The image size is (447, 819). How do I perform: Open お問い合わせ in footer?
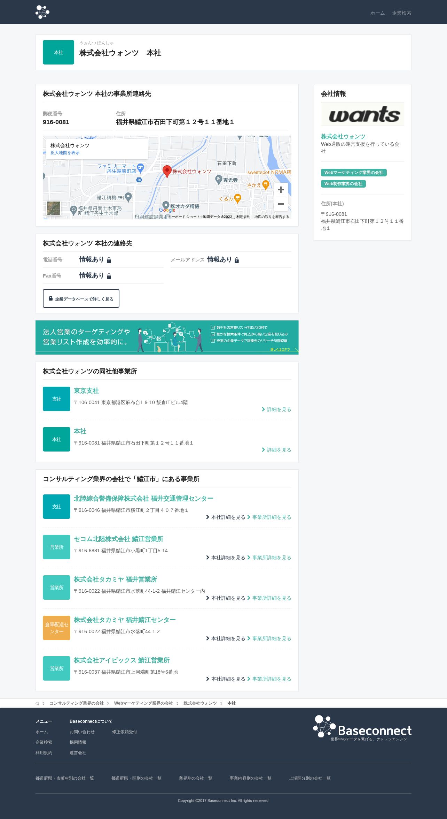tap(82, 732)
